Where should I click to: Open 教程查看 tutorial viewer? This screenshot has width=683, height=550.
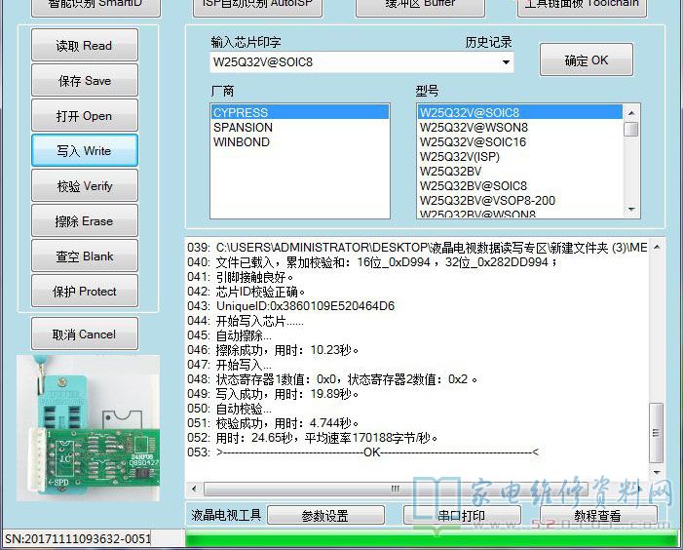click(x=598, y=516)
